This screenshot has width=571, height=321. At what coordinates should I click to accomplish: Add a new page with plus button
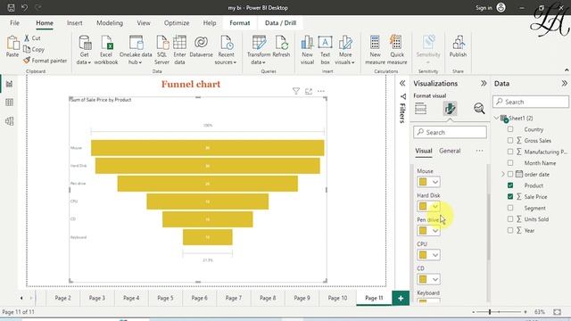click(401, 298)
